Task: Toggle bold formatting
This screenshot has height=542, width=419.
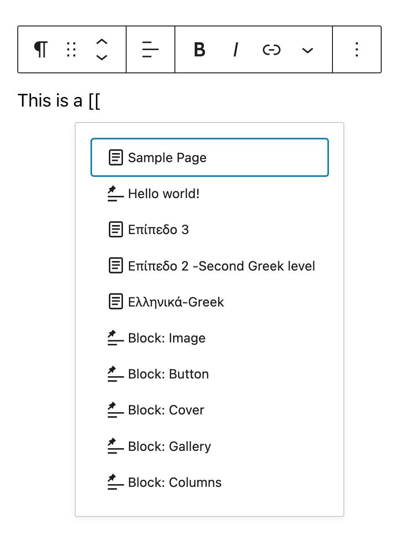Action: (199, 49)
